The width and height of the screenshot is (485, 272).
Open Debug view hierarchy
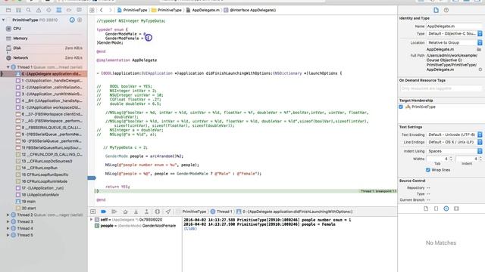(158, 212)
